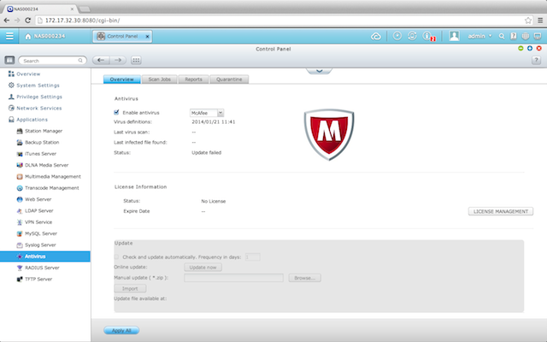Click the License Management button
The width and height of the screenshot is (547, 342).
click(x=501, y=210)
